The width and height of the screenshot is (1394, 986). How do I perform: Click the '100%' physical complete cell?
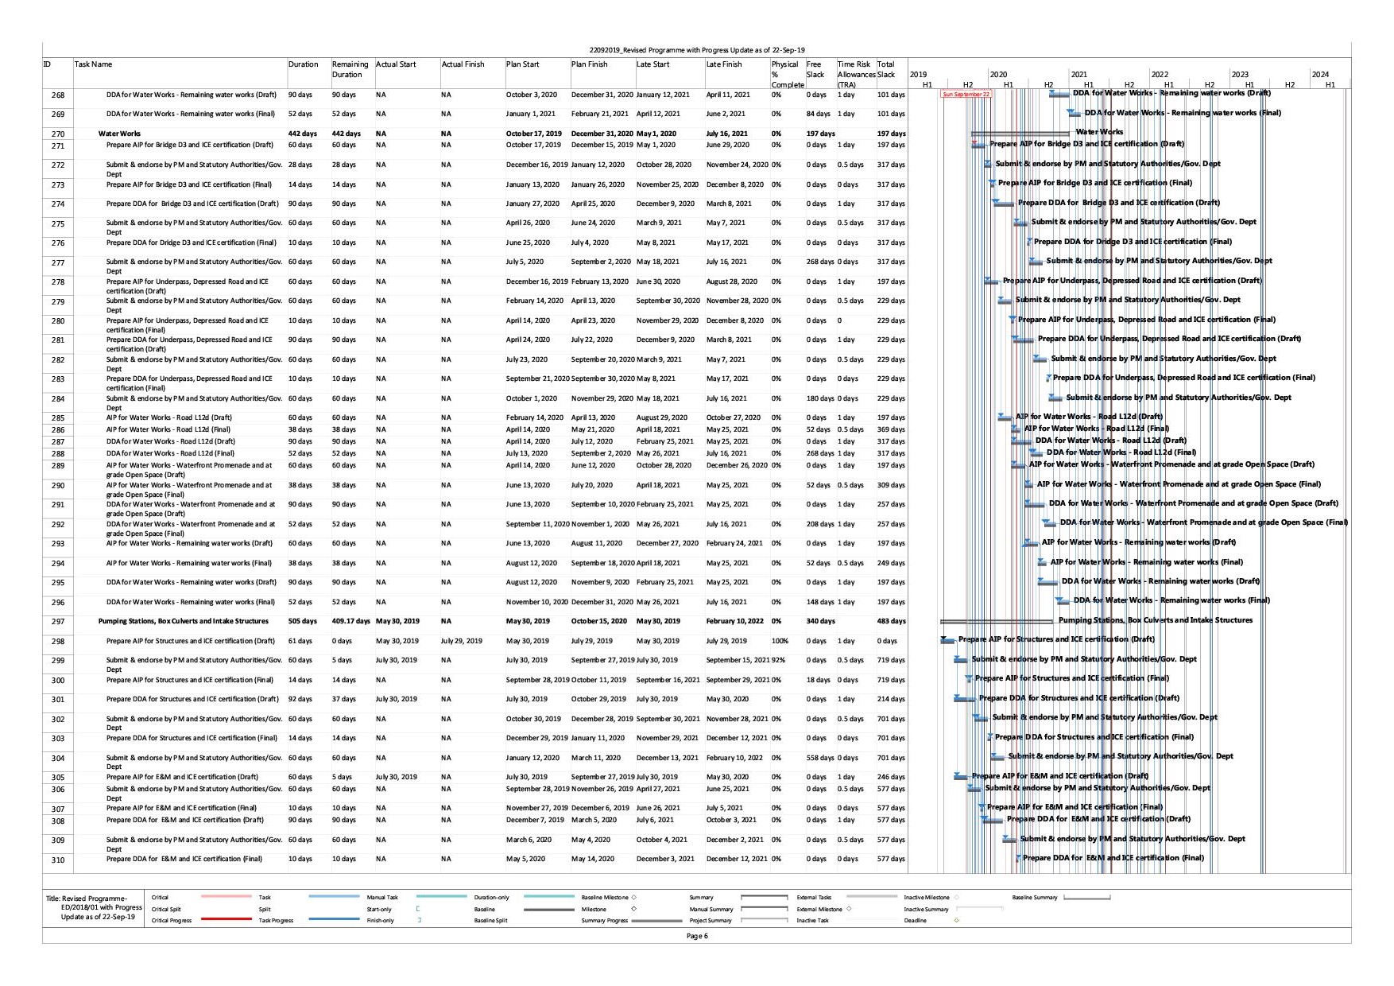pos(779,641)
